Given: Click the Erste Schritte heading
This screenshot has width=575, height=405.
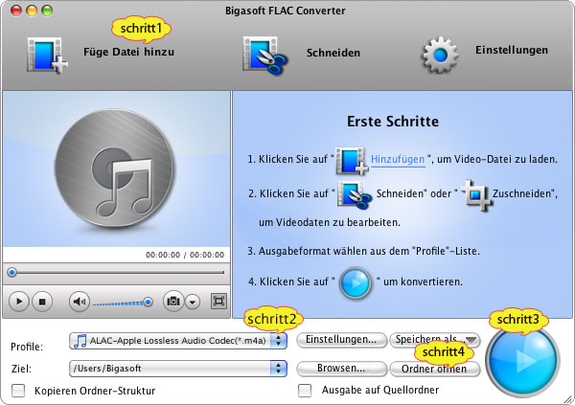Looking at the screenshot, I should click(x=393, y=122).
